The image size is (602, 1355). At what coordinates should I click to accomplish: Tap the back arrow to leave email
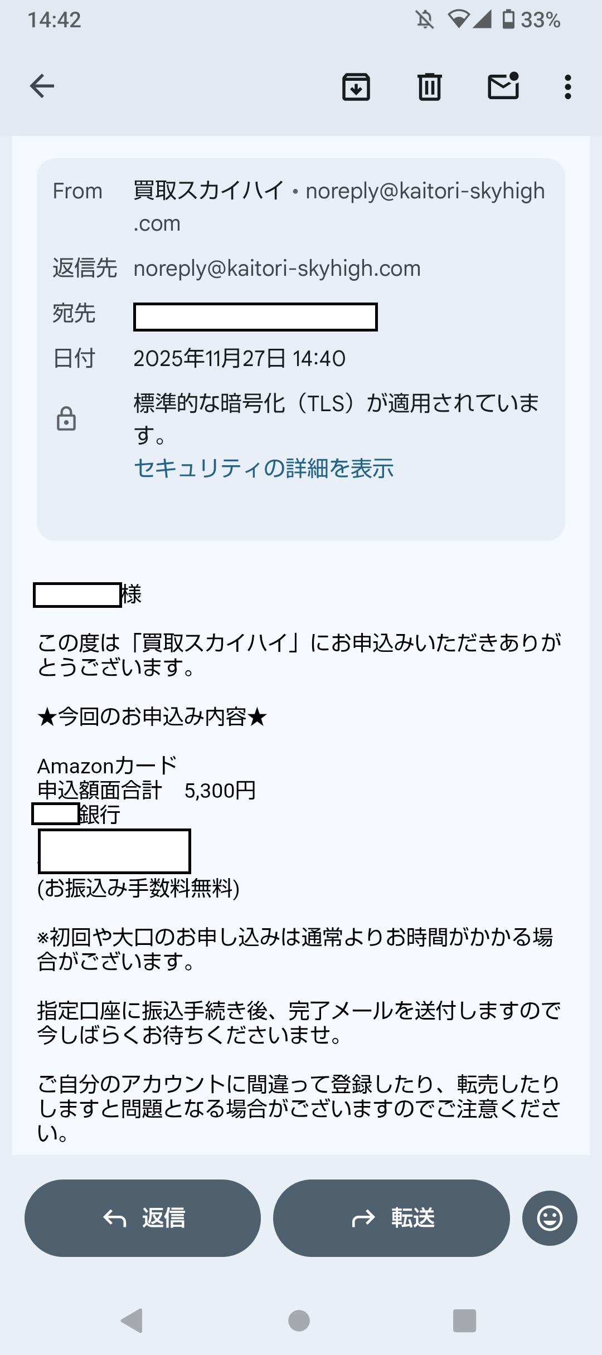pos(42,86)
